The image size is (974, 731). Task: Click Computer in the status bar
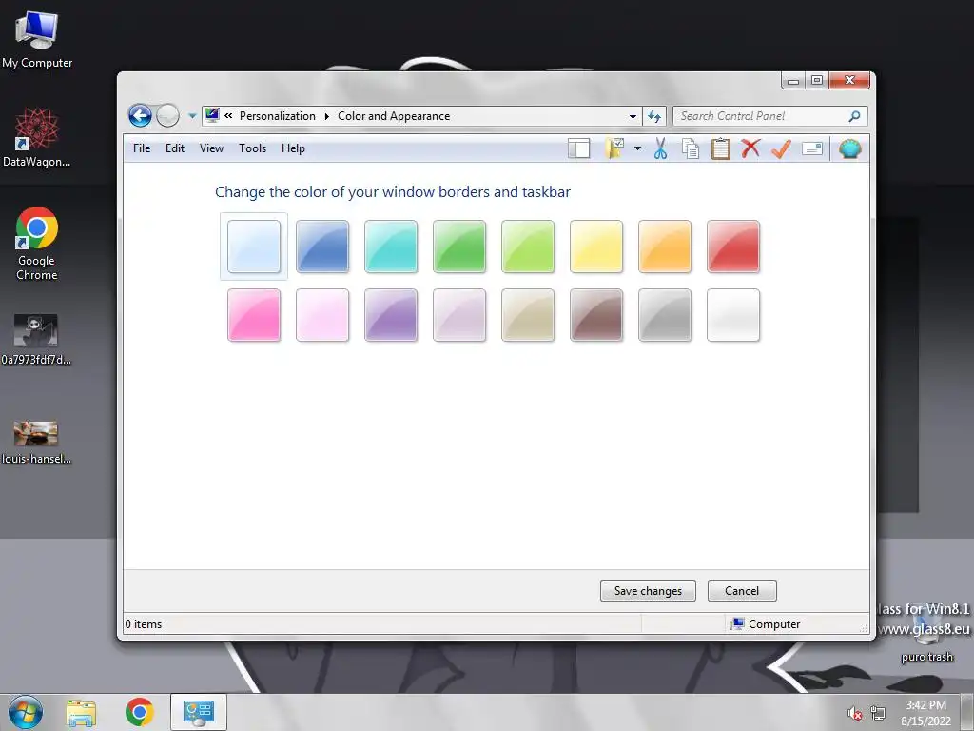(x=766, y=624)
